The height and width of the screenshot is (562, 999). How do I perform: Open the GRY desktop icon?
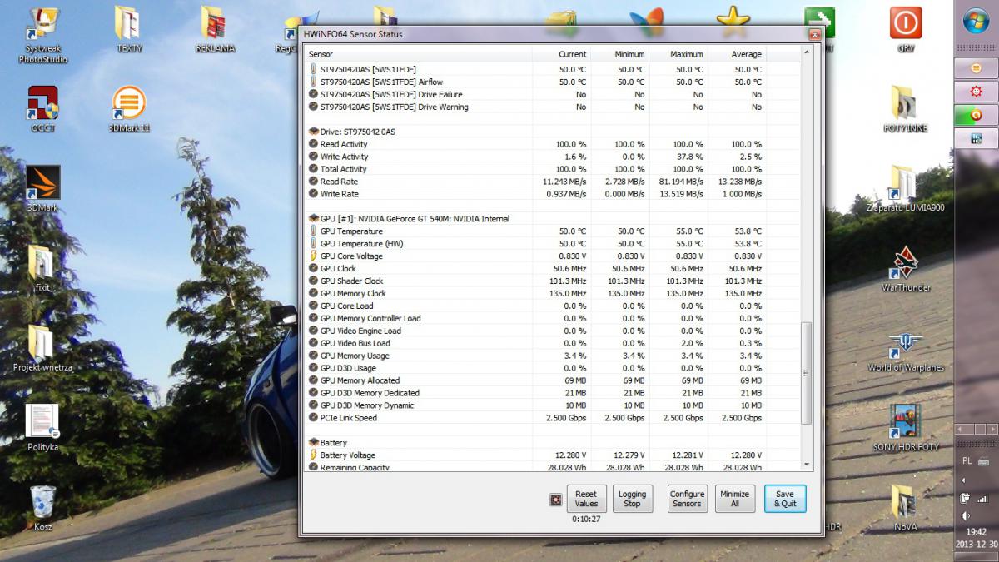tap(906, 29)
